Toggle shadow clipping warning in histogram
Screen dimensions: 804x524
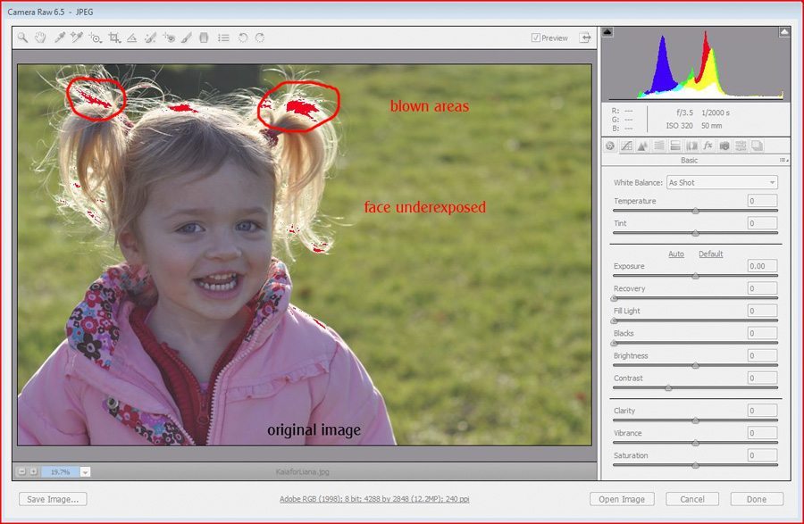pos(607,31)
